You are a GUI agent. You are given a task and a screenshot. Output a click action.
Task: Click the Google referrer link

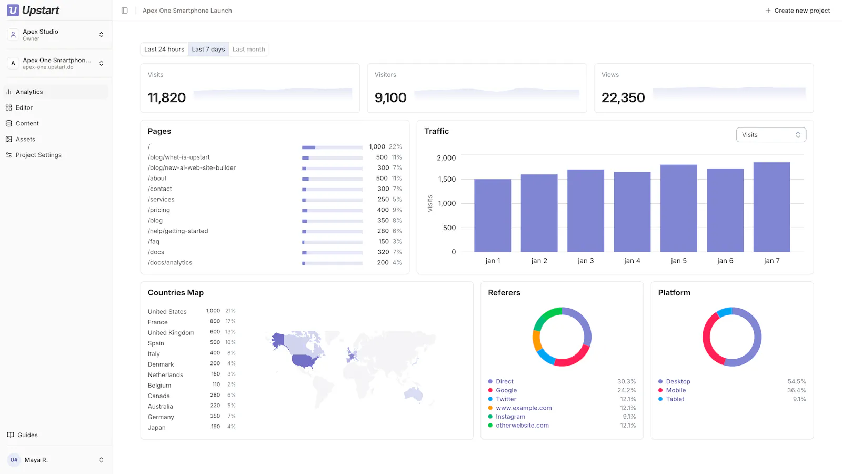pyautogui.click(x=506, y=390)
